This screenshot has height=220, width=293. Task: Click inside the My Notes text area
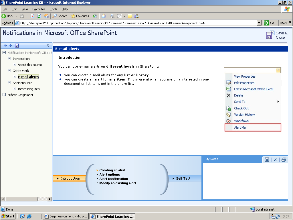245,181
